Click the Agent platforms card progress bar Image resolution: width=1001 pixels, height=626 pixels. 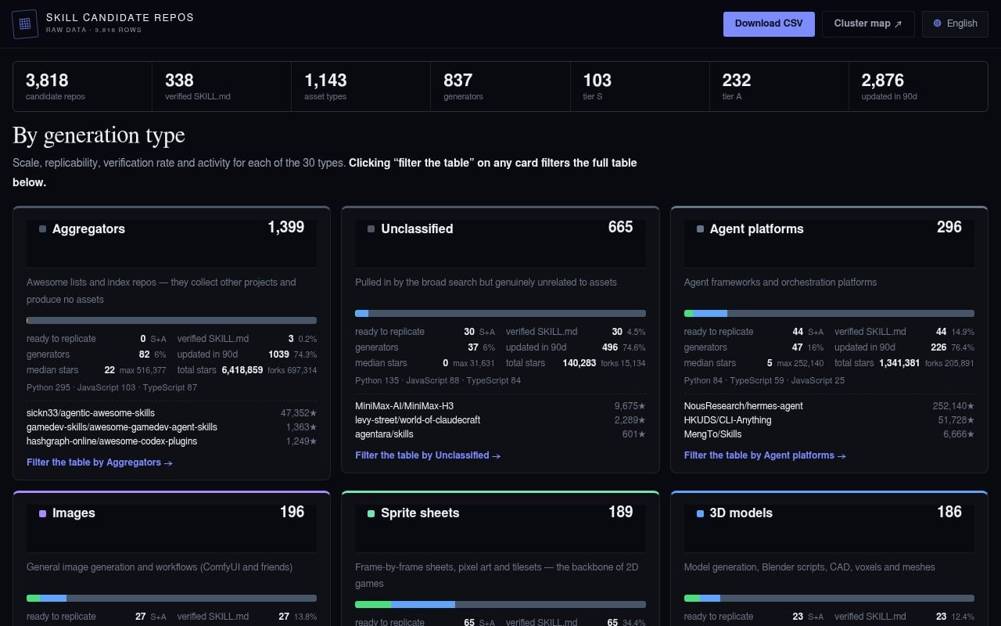coord(829,313)
